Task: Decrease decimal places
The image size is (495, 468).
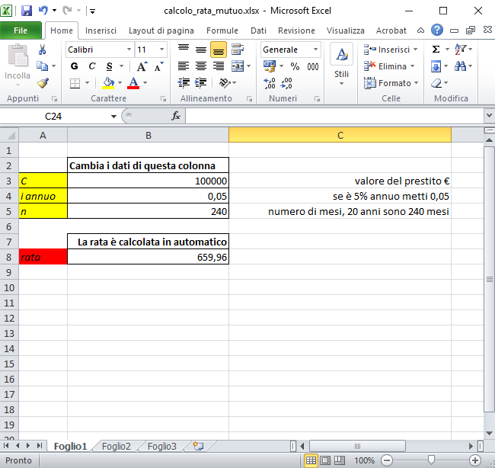Action: [x=286, y=83]
